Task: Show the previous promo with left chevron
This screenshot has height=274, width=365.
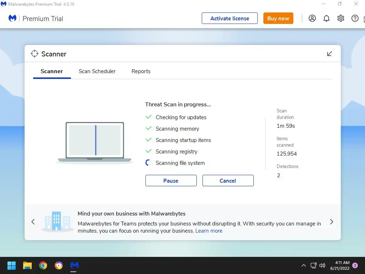Action: 33,222
